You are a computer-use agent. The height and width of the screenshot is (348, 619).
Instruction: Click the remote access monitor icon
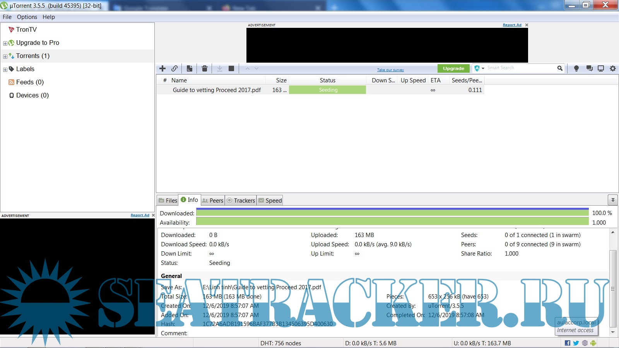[x=601, y=68]
